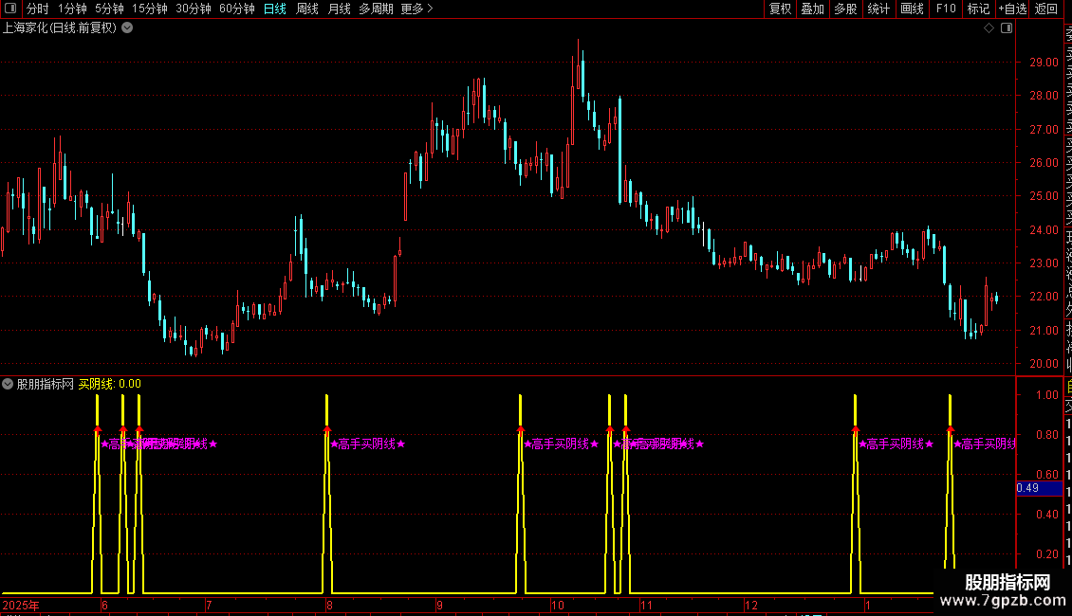
Task: Add stock via +自选
Action: pos(1012,9)
